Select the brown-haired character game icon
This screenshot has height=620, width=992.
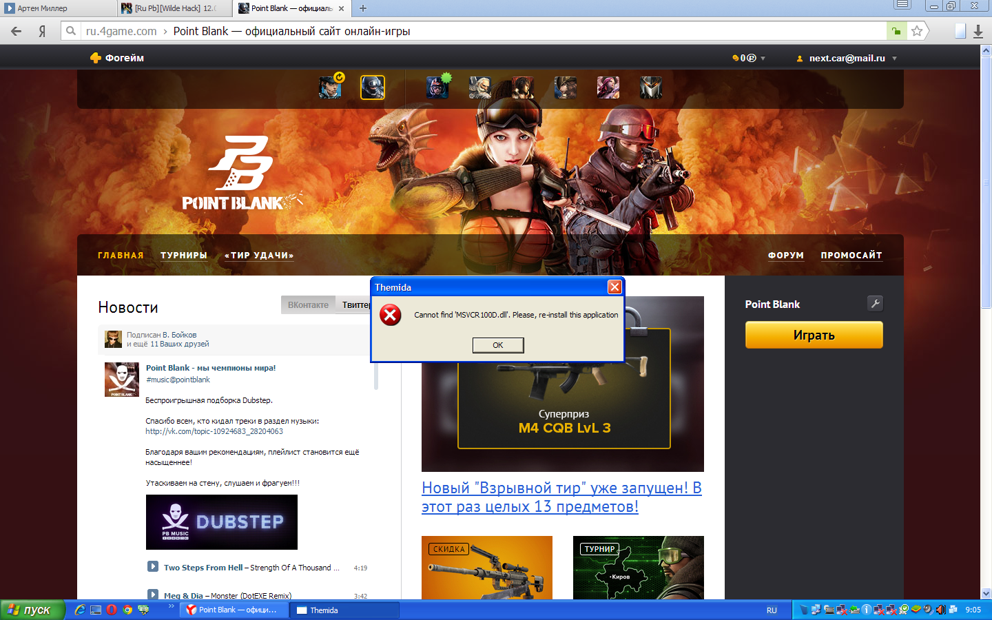(x=566, y=87)
